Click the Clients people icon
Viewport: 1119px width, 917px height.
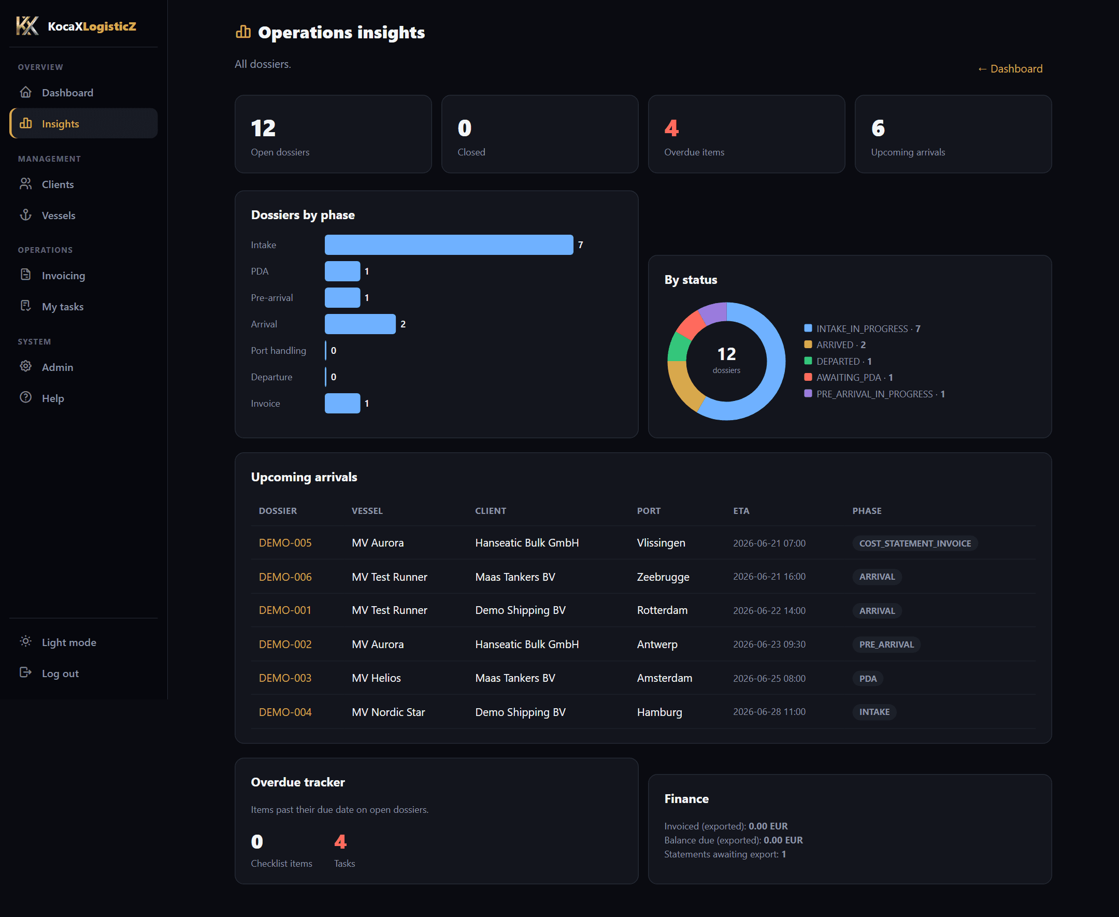click(x=26, y=184)
